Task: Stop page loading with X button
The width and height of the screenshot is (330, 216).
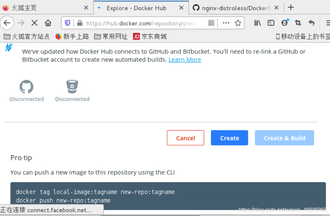Action: pyautogui.click(x=34, y=23)
